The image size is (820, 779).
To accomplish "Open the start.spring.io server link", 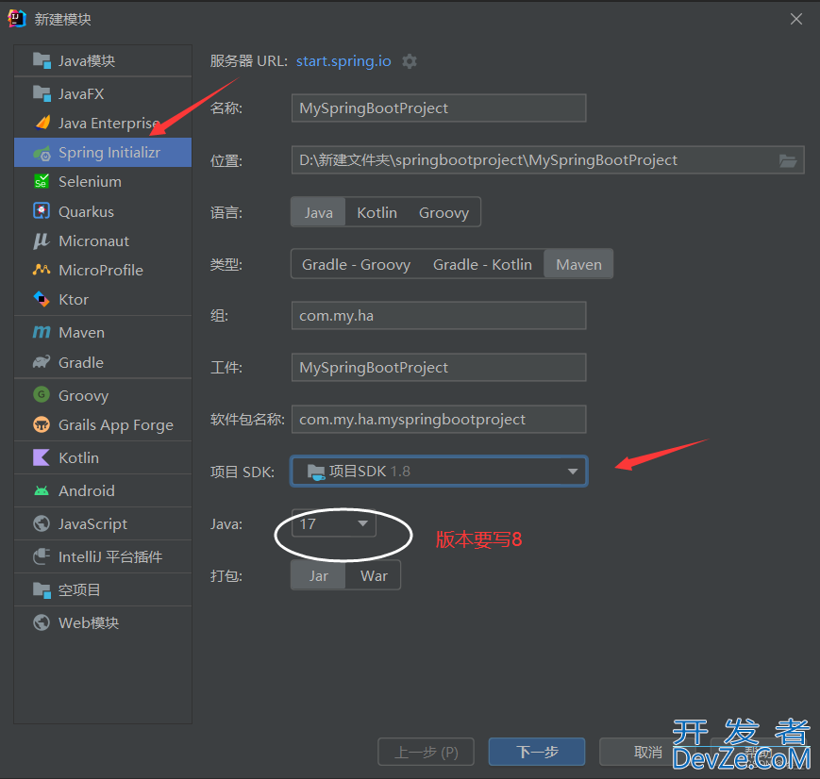I will coord(343,61).
